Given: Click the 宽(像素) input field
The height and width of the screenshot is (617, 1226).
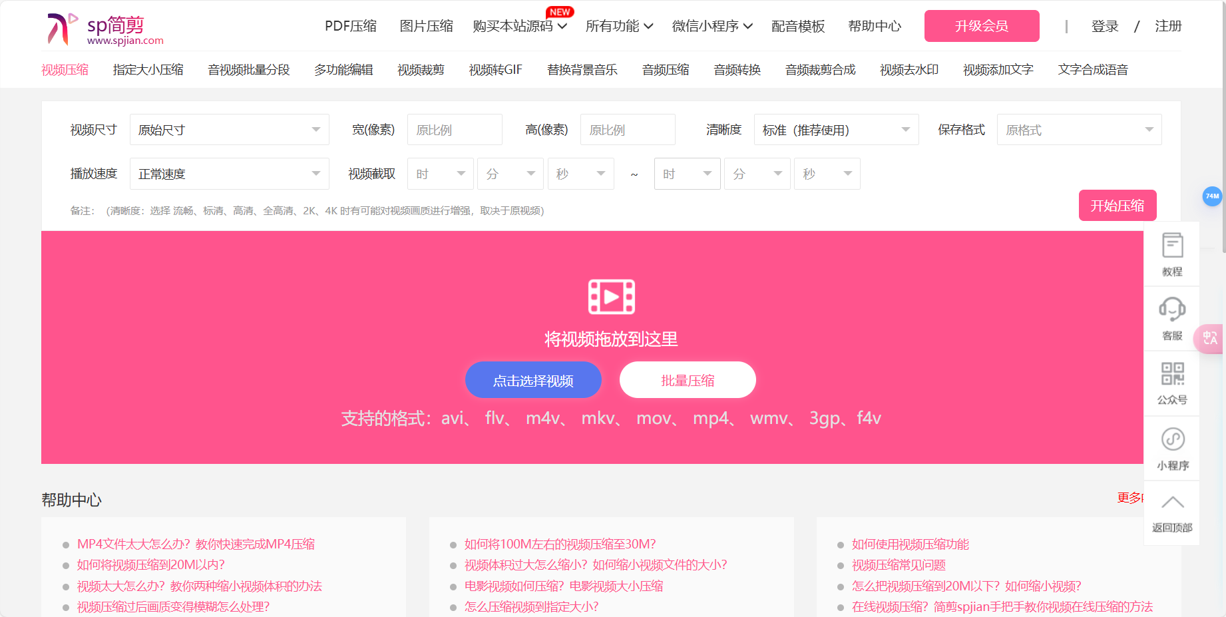Looking at the screenshot, I should click(x=455, y=129).
